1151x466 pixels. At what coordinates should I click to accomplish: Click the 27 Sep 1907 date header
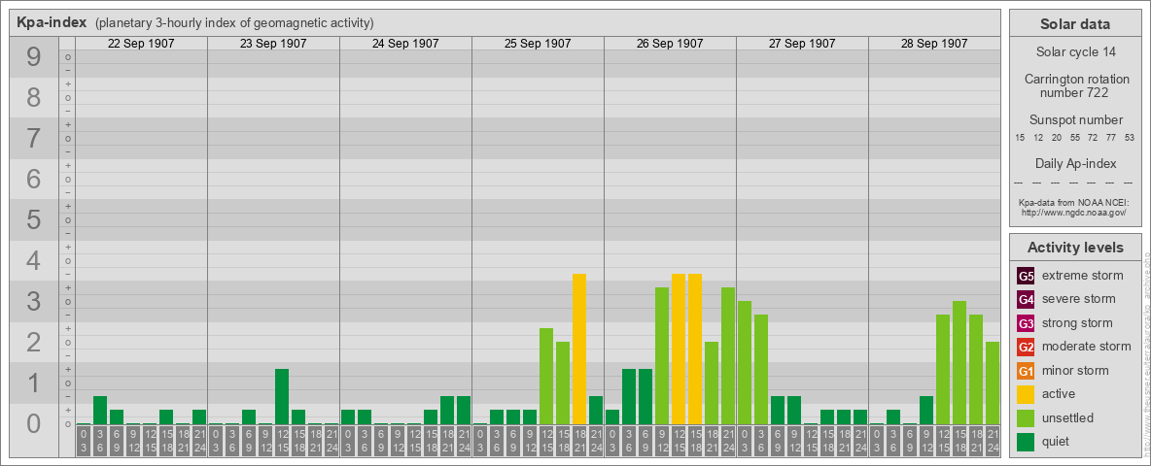pyautogui.click(x=802, y=44)
